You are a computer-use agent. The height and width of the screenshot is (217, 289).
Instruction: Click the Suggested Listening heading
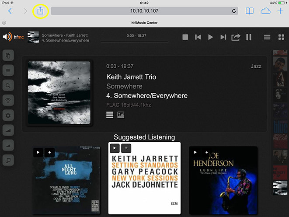(144, 137)
